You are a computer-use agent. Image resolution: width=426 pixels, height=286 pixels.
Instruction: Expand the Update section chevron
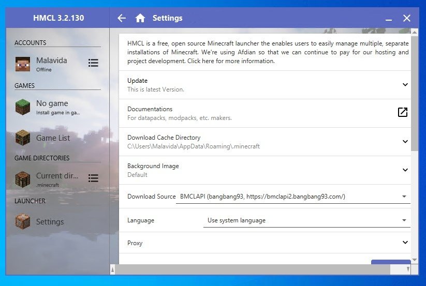pyautogui.click(x=405, y=85)
